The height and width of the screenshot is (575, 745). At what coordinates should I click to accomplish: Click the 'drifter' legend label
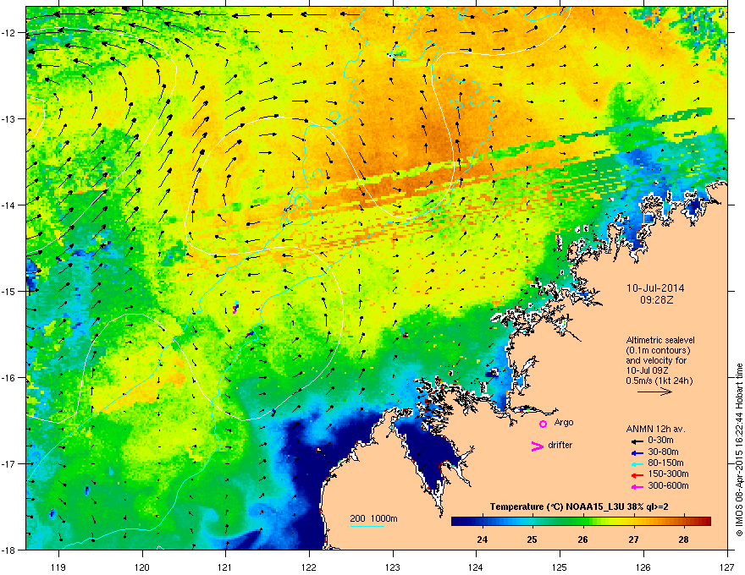click(560, 445)
